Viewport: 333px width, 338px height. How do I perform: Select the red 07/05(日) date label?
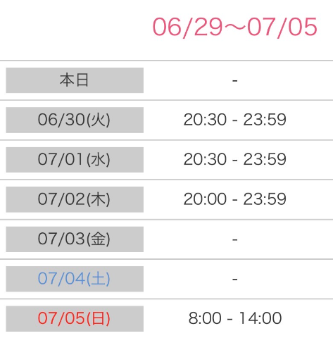point(75,319)
